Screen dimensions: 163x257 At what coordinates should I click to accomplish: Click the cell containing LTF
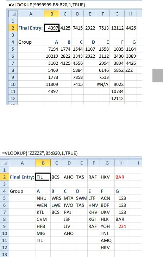pyautogui.click(x=94, y=198)
